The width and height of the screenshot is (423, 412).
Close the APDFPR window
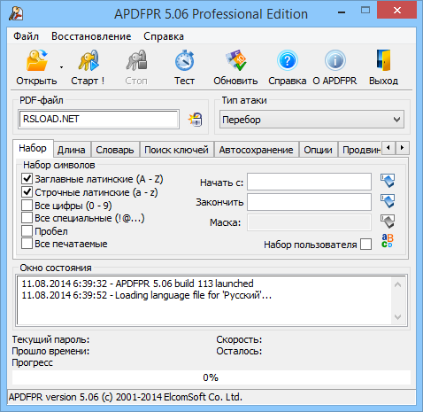coord(397,10)
